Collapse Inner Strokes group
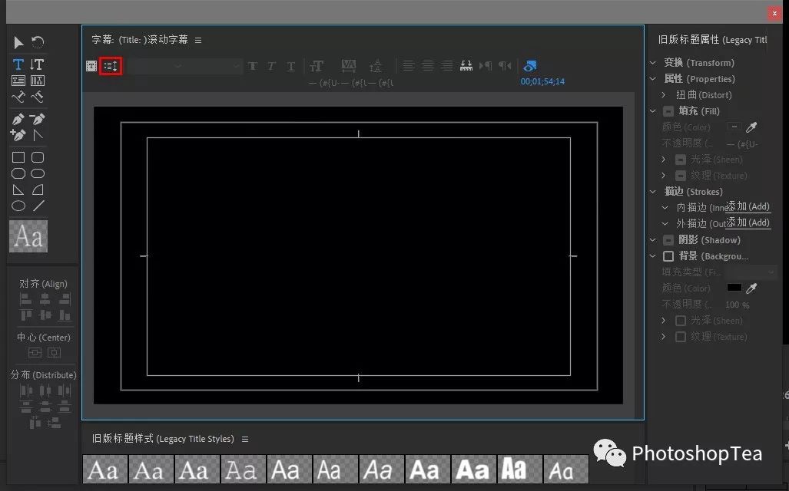 (665, 208)
